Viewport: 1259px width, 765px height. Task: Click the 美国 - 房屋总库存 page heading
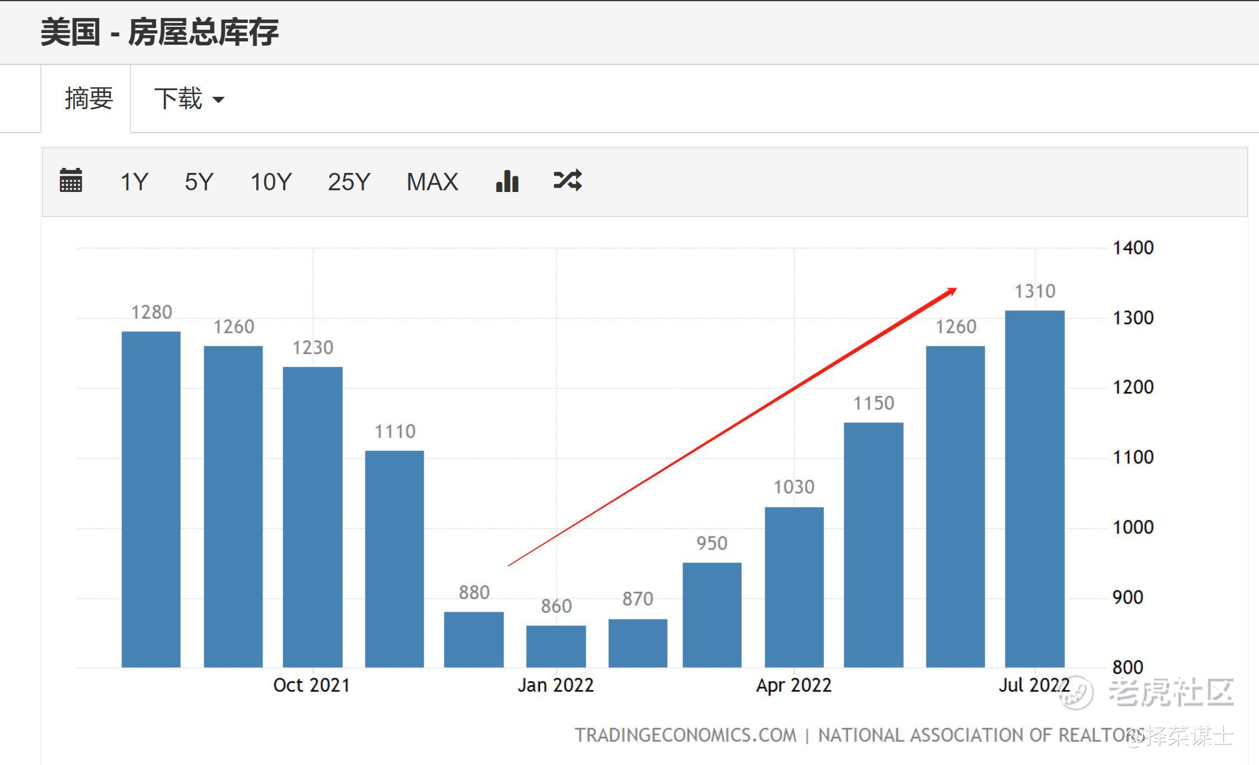(159, 32)
